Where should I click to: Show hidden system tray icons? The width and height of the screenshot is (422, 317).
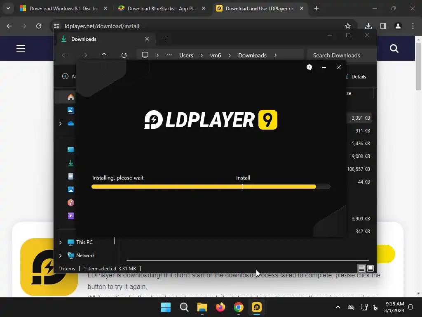click(x=338, y=307)
